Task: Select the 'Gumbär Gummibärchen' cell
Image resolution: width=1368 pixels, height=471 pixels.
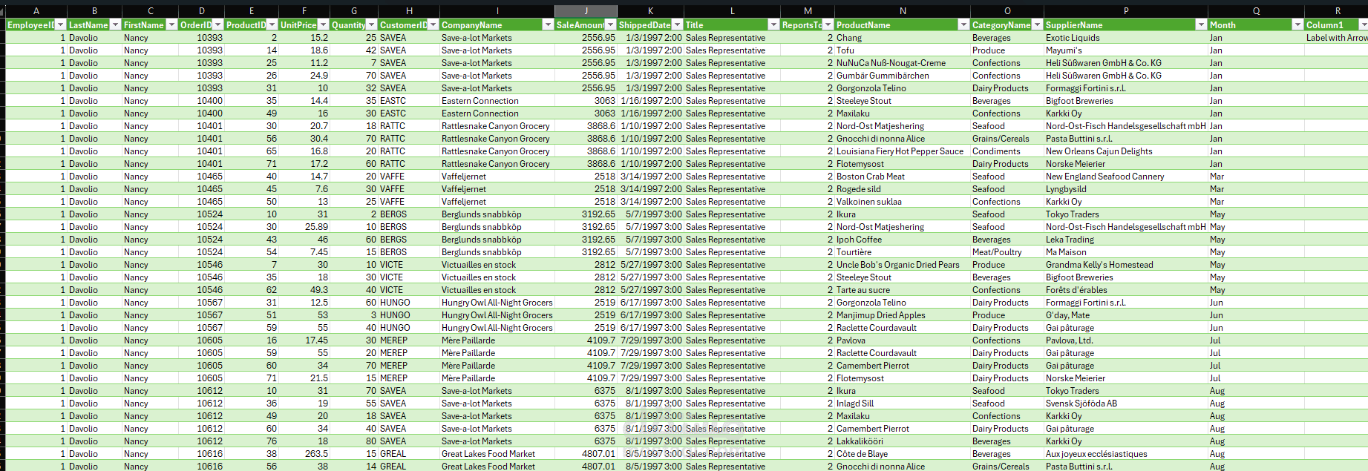Action: tap(902, 75)
